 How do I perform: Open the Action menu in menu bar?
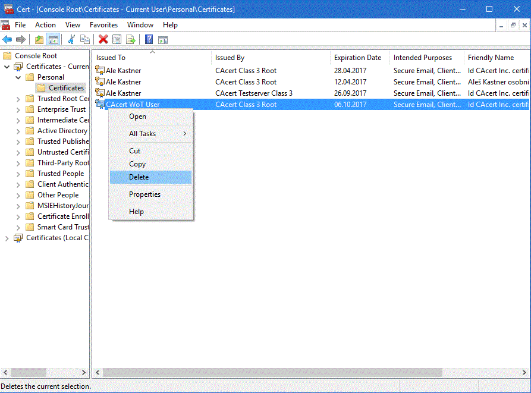pos(45,25)
